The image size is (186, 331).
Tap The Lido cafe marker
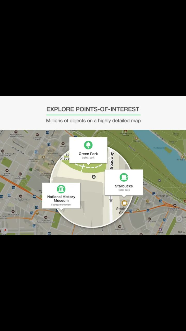(136, 138)
